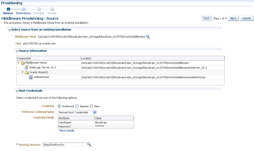
Task: Click the webtierhome document icon
Action: coord(31,77)
